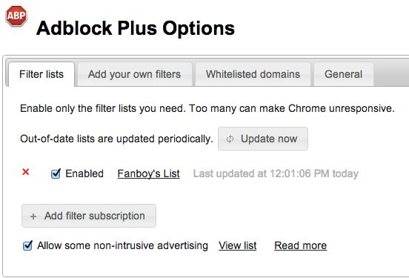
Task: Click the plus icon on Add filter subscription
Action: point(33,216)
